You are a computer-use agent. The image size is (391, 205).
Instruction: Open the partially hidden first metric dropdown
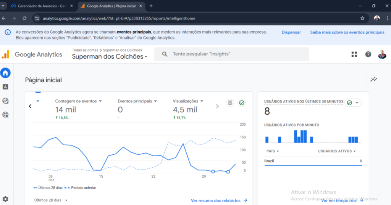pos(38,101)
